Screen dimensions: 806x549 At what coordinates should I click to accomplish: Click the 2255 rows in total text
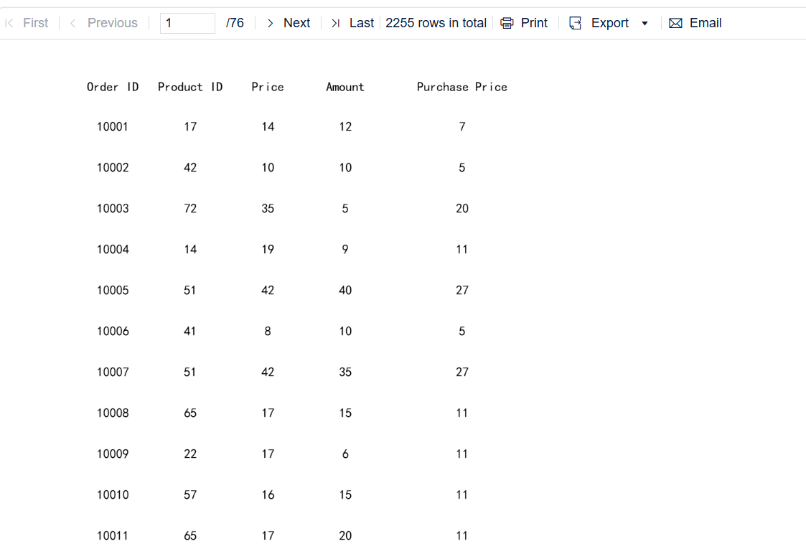point(436,23)
